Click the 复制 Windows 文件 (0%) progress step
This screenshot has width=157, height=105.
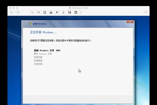47,50
